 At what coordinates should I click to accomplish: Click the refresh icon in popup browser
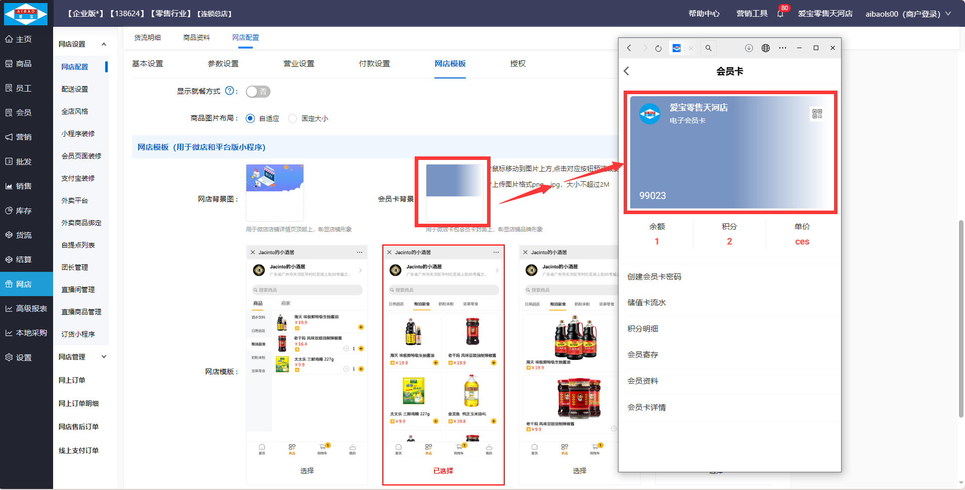(x=658, y=49)
